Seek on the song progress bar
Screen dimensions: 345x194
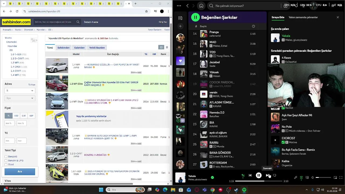pos(258,181)
